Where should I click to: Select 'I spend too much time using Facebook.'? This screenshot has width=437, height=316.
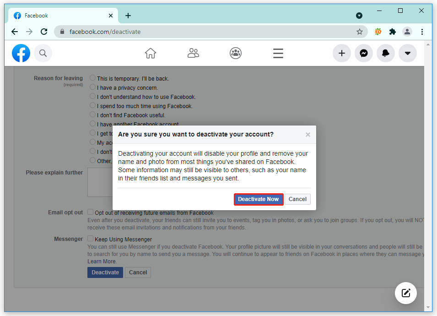[x=92, y=105]
